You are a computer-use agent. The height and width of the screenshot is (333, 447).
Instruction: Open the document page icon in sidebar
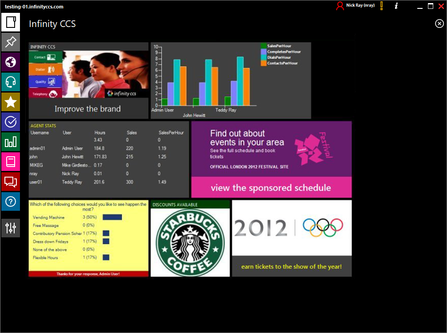tap(11, 22)
